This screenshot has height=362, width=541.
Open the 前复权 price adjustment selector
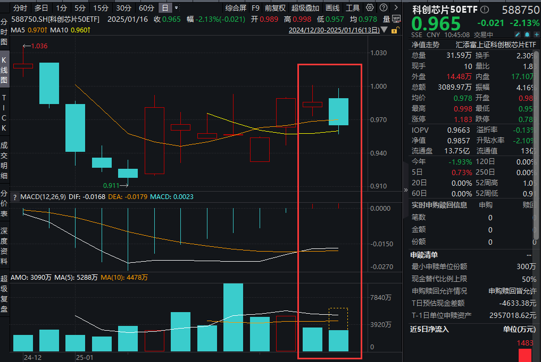pyautogui.click(x=275, y=8)
